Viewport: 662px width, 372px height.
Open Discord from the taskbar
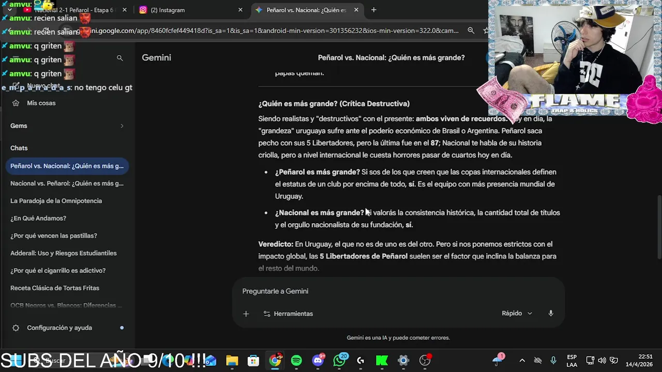318,360
